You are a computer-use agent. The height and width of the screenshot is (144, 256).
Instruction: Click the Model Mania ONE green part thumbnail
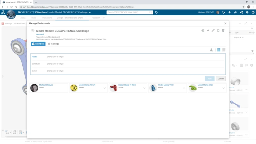(193, 88)
